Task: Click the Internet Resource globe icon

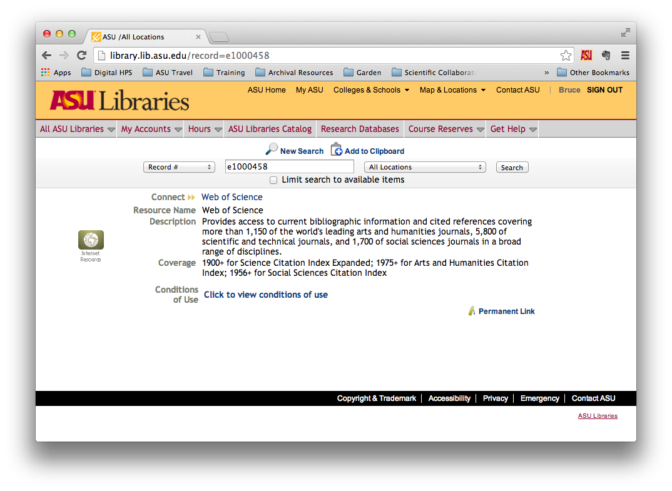Action: pos(91,240)
